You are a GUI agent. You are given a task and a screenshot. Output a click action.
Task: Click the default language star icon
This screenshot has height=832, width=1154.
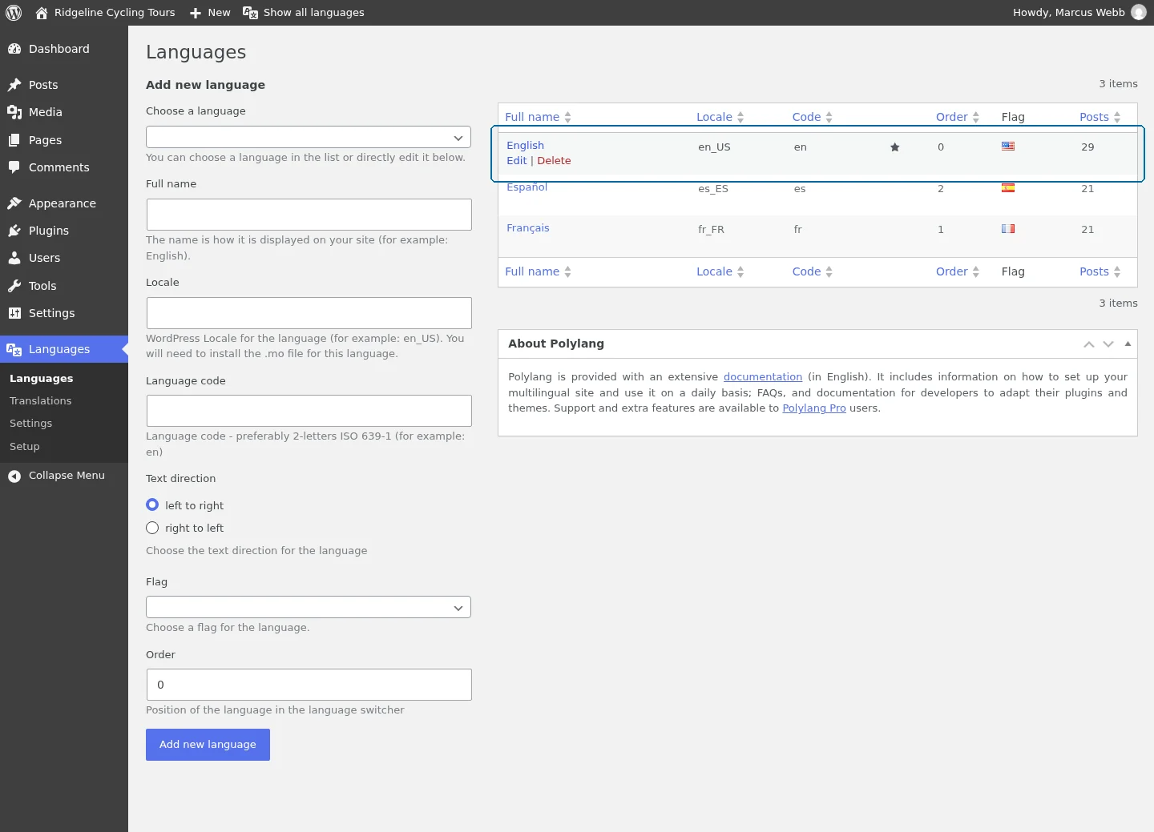pos(895,147)
